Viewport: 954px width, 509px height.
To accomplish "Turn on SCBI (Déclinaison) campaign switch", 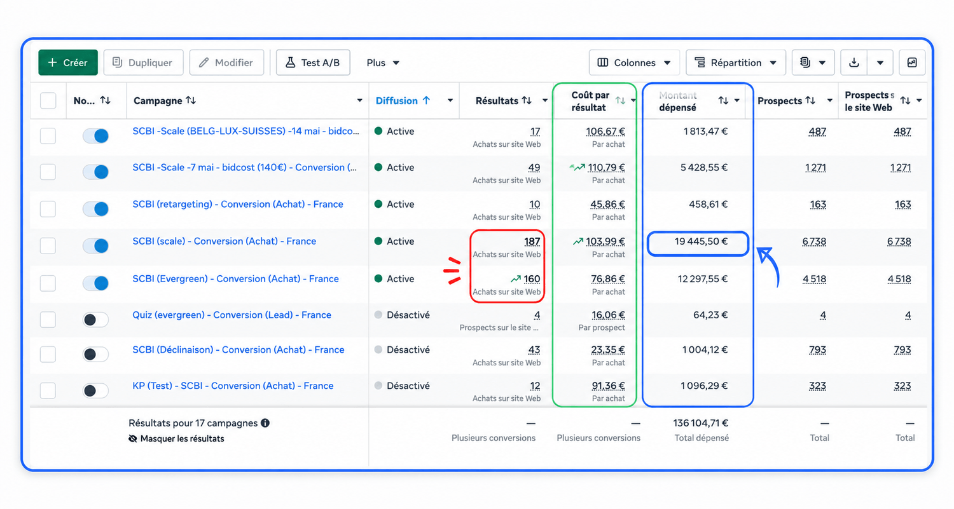I will [95, 354].
